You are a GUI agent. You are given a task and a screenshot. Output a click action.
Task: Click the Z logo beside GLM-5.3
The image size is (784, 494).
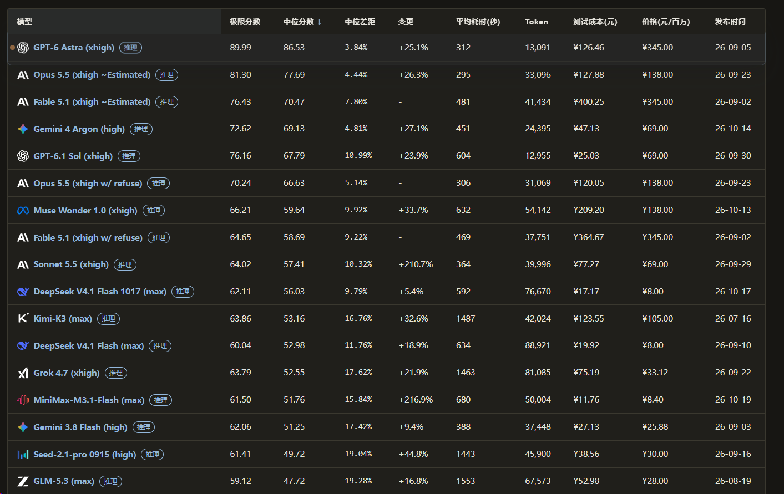[x=23, y=481]
